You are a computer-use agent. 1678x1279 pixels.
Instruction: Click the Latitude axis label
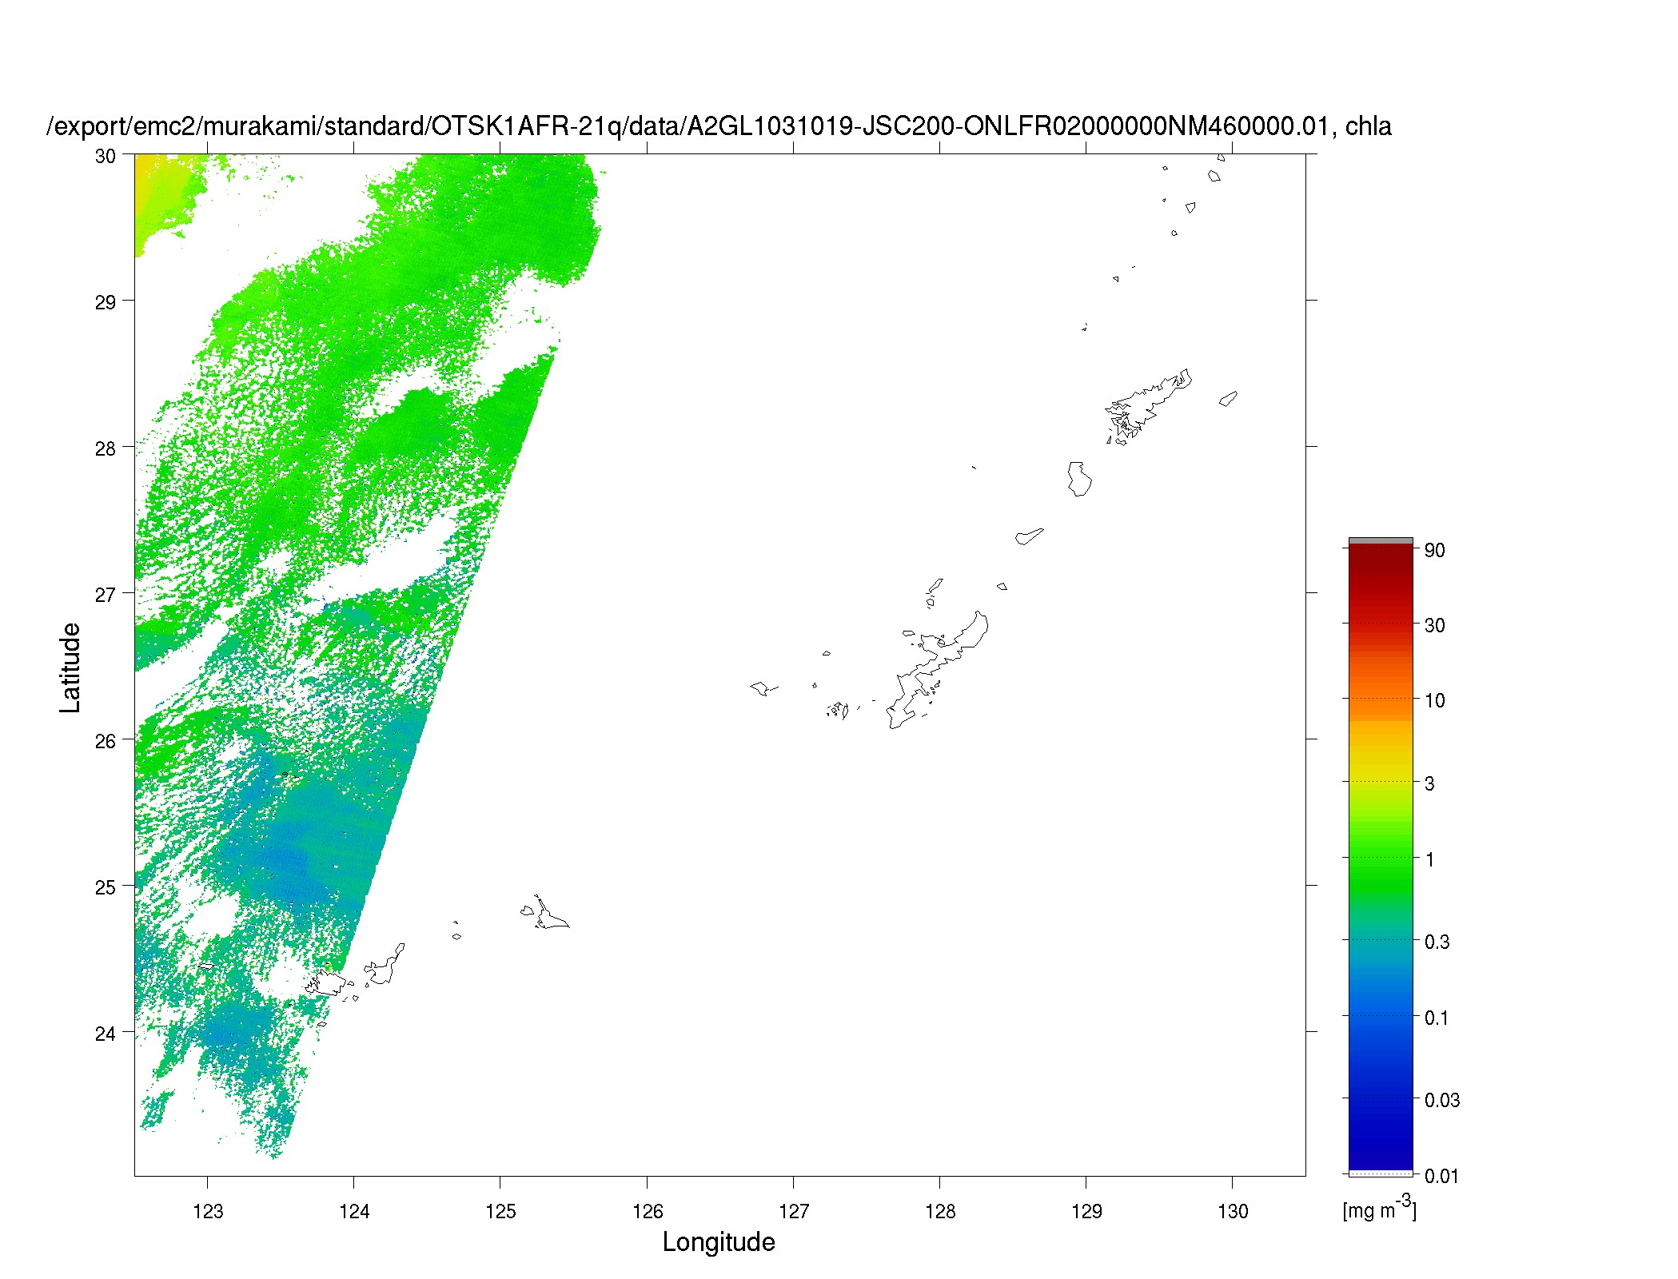70,667
